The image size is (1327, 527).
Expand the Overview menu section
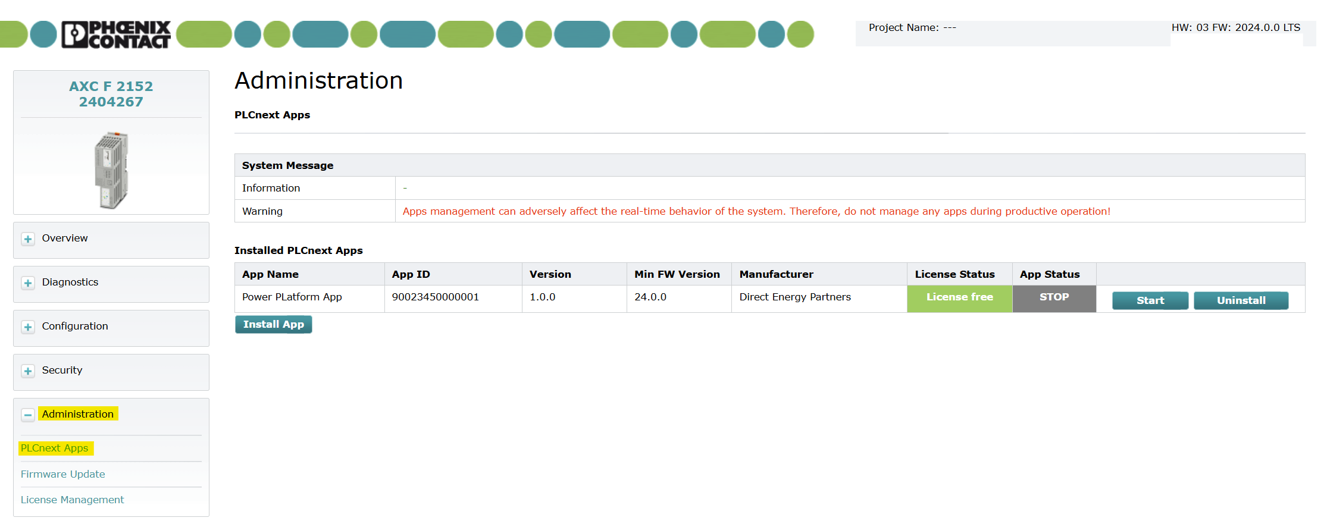click(28, 239)
